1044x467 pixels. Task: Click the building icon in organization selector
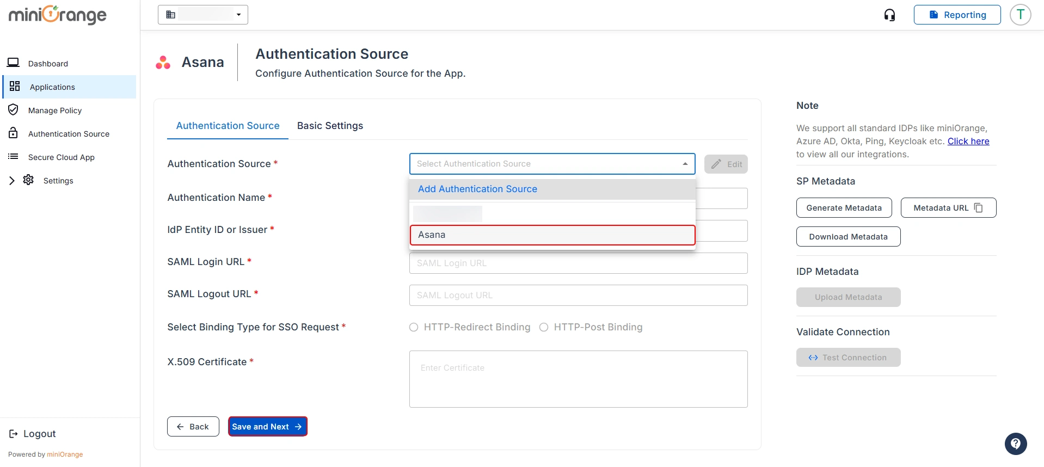170,15
